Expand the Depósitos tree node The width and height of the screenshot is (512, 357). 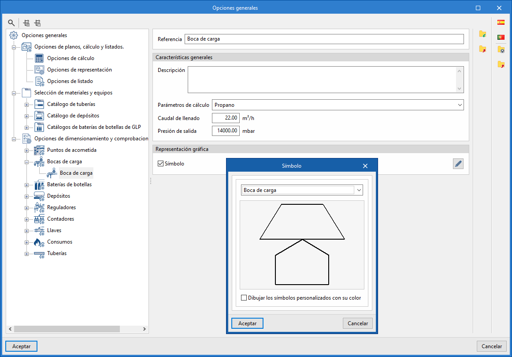[x=27, y=196]
